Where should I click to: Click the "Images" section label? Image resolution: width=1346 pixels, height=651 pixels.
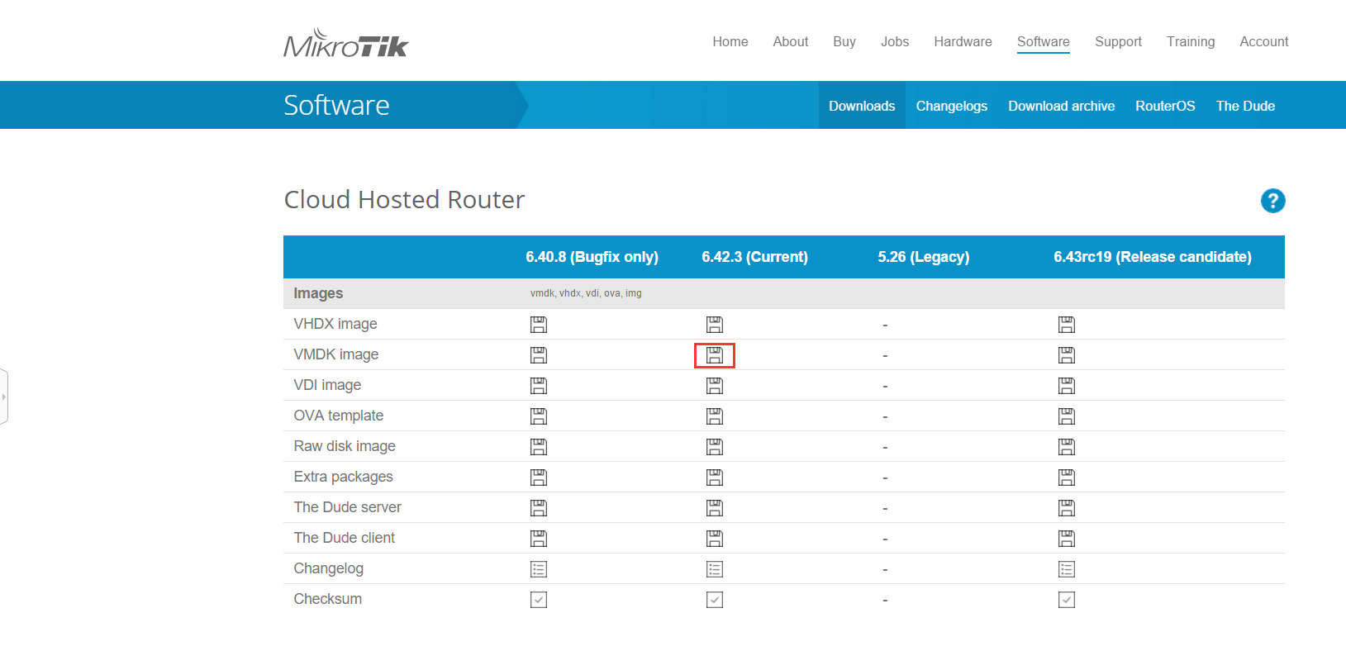point(318,293)
